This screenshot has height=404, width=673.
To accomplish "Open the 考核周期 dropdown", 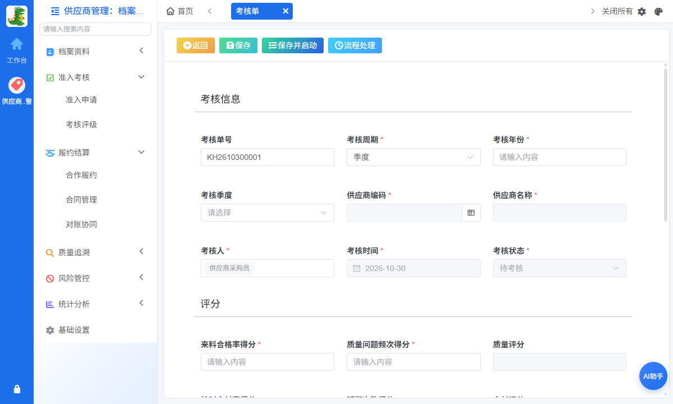I will (413, 157).
